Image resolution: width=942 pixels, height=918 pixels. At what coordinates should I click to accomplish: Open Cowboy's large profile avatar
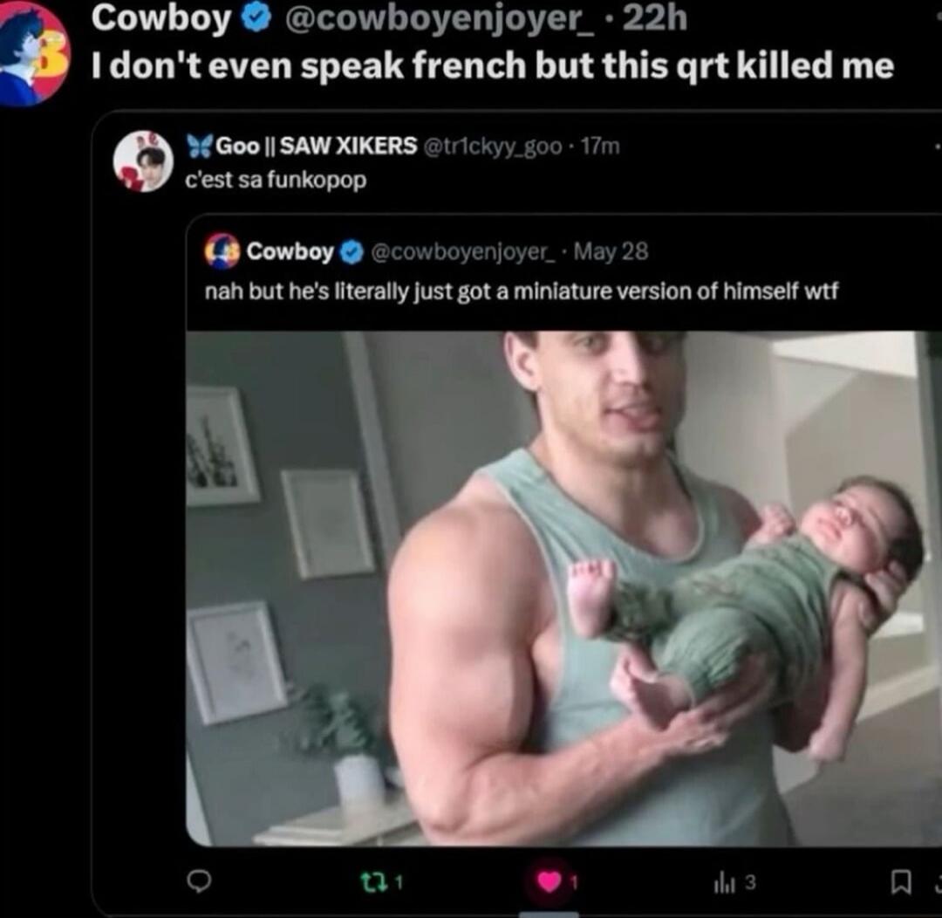pos(33,53)
